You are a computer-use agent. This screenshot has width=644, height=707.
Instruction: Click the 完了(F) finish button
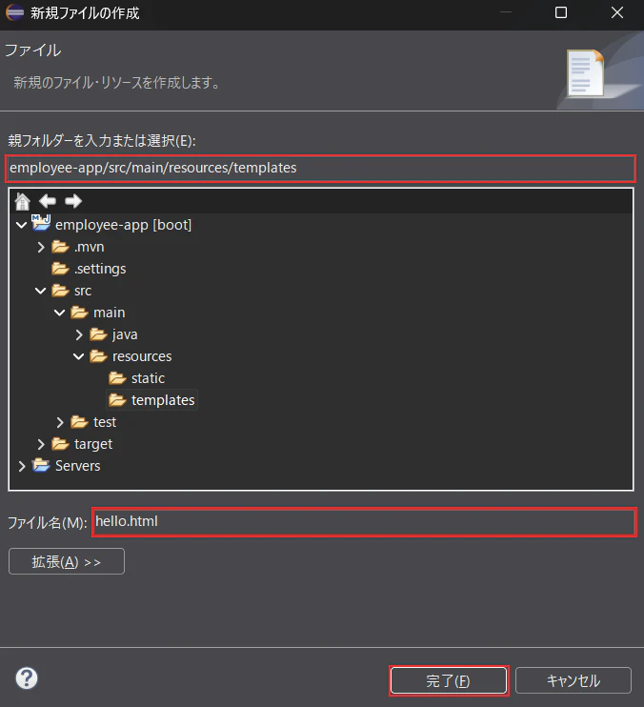click(x=449, y=680)
